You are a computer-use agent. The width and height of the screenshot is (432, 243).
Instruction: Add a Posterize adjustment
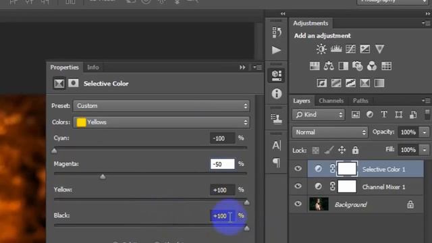tap(336, 83)
